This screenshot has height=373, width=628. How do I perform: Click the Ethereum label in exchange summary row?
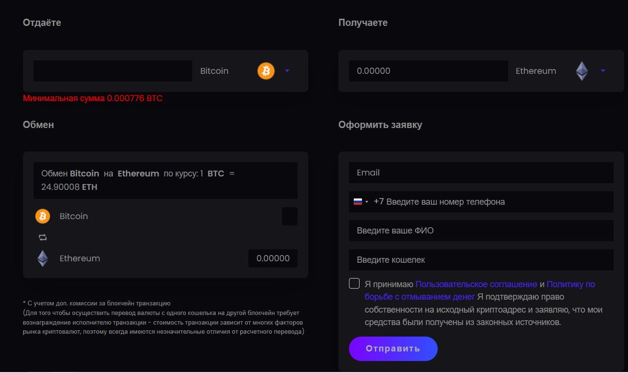(80, 258)
